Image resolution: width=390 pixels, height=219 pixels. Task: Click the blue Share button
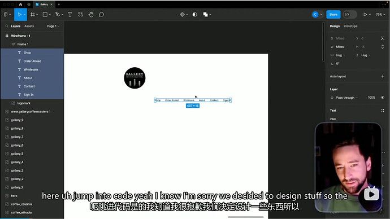pyautogui.click(x=333, y=15)
